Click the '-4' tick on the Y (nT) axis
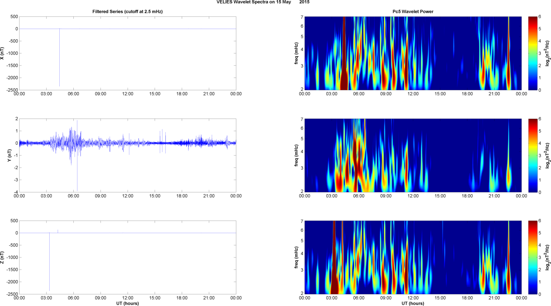The height and width of the screenshot is (306, 551). (16, 192)
